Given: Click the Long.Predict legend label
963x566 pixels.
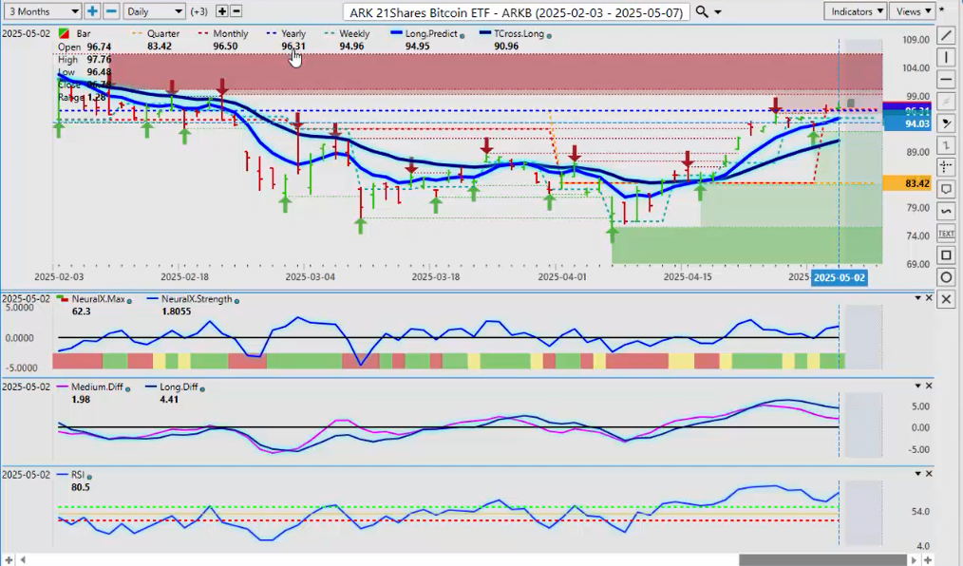Looking at the screenshot, I should tap(431, 34).
